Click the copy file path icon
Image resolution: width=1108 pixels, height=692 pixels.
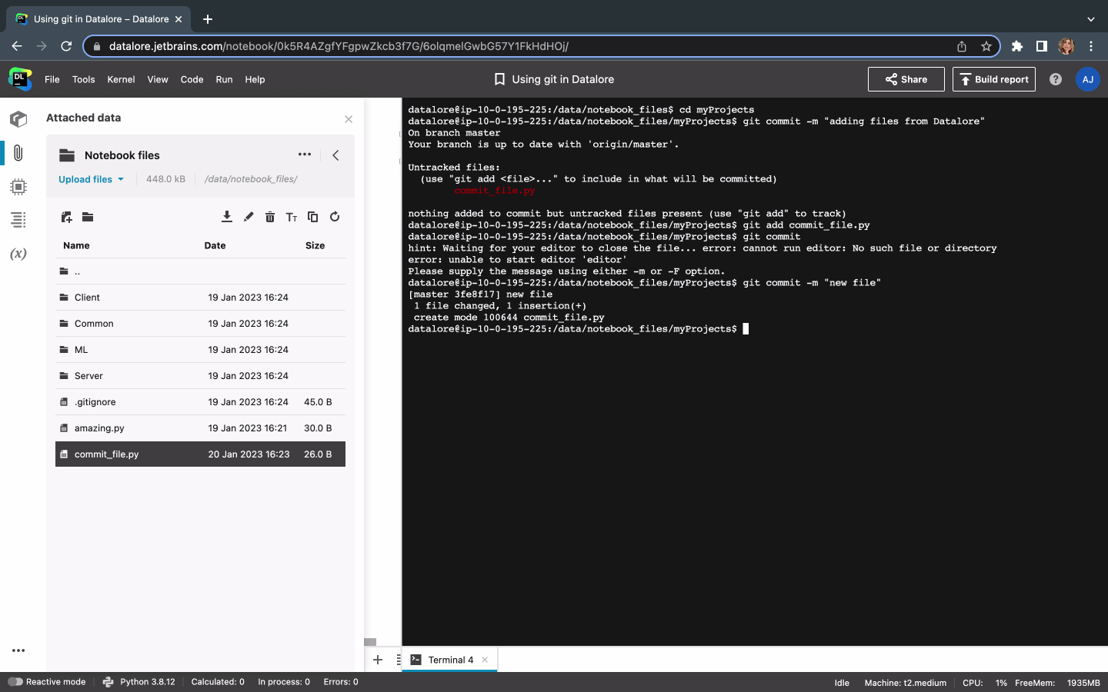click(312, 217)
